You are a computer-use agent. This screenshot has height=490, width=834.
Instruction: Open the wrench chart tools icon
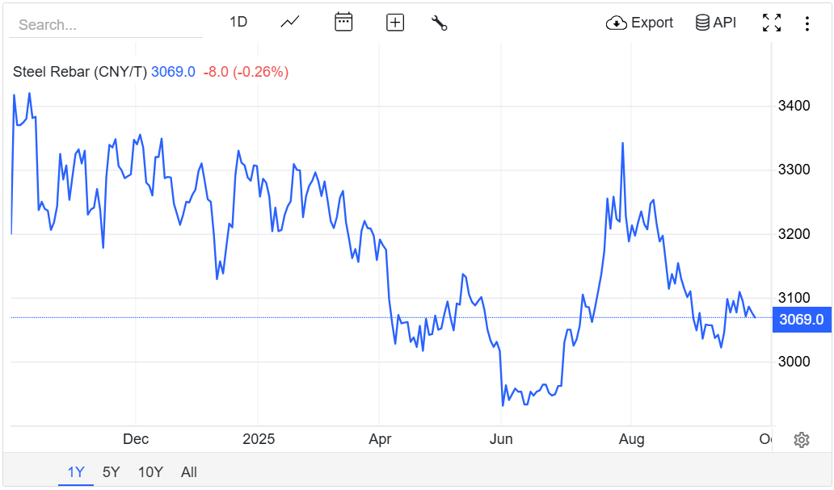tap(440, 23)
